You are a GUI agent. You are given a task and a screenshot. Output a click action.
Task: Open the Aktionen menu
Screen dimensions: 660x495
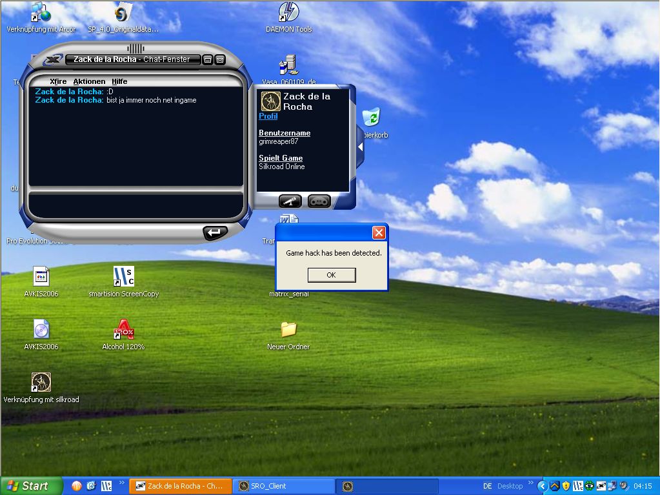click(89, 81)
